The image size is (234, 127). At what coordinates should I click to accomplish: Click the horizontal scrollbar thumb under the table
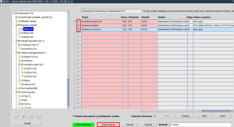tap(216, 111)
